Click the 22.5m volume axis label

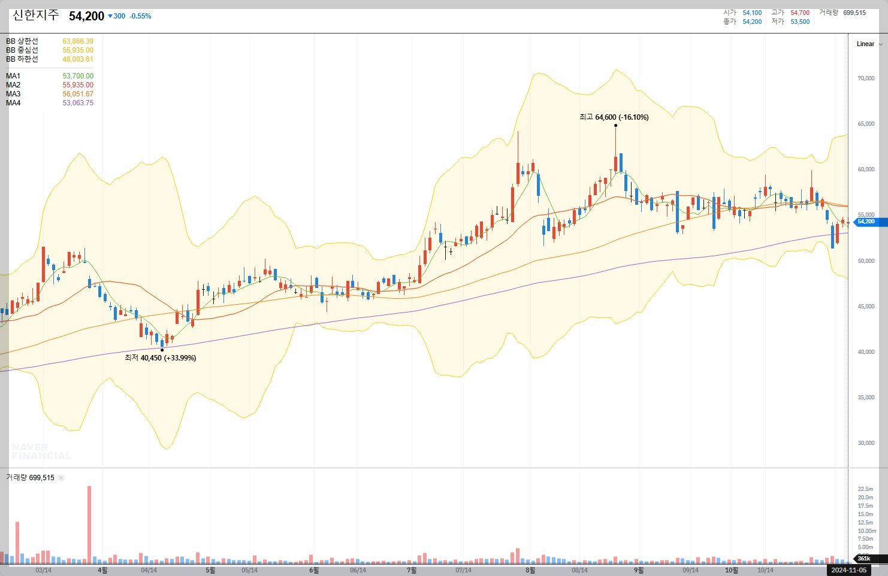865,489
